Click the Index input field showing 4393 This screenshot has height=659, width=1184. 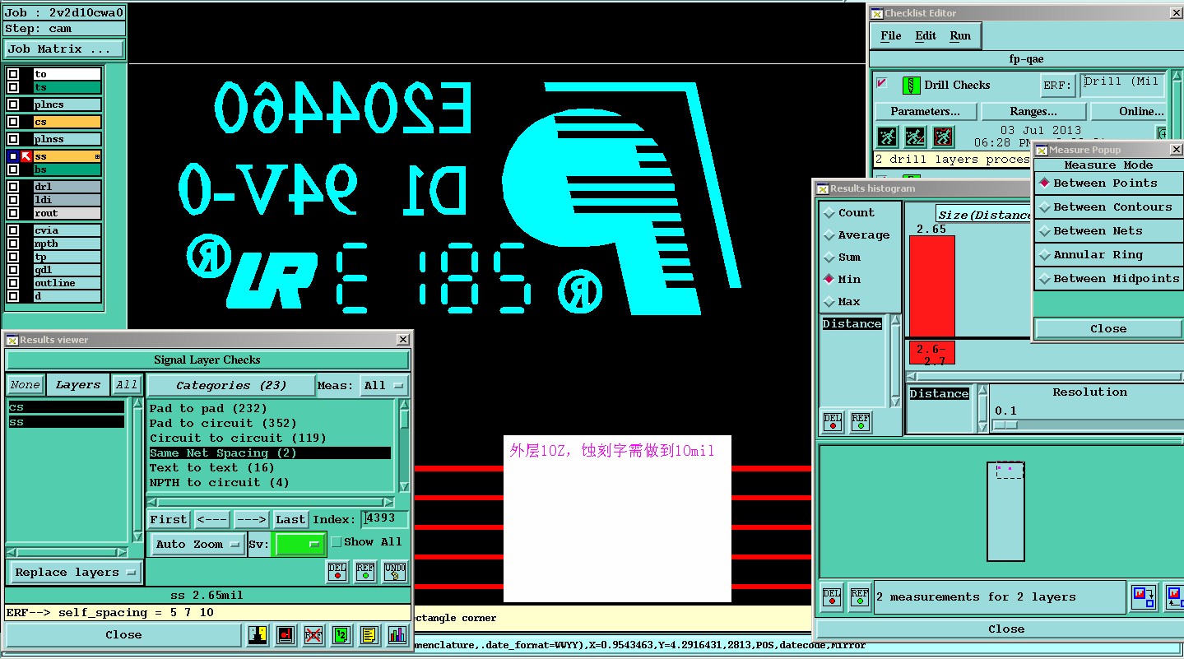pyautogui.click(x=386, y=519)
